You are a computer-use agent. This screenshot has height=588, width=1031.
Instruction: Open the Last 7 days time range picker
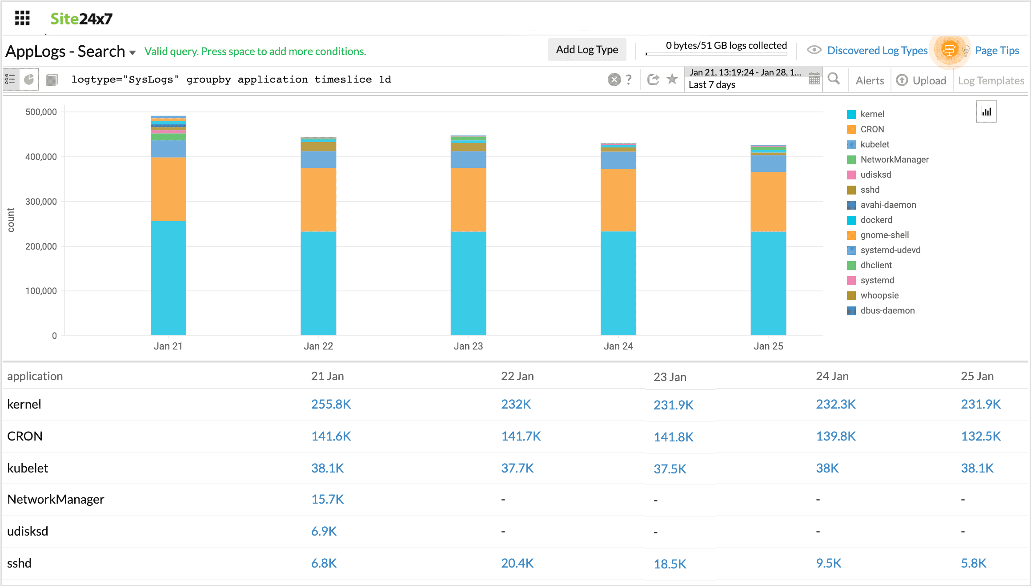711,85
